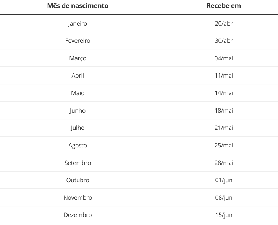The height and width of the screenshot is (225, 278).
Task: Click the 20/abr date cell
Action: tap(223, 24)
